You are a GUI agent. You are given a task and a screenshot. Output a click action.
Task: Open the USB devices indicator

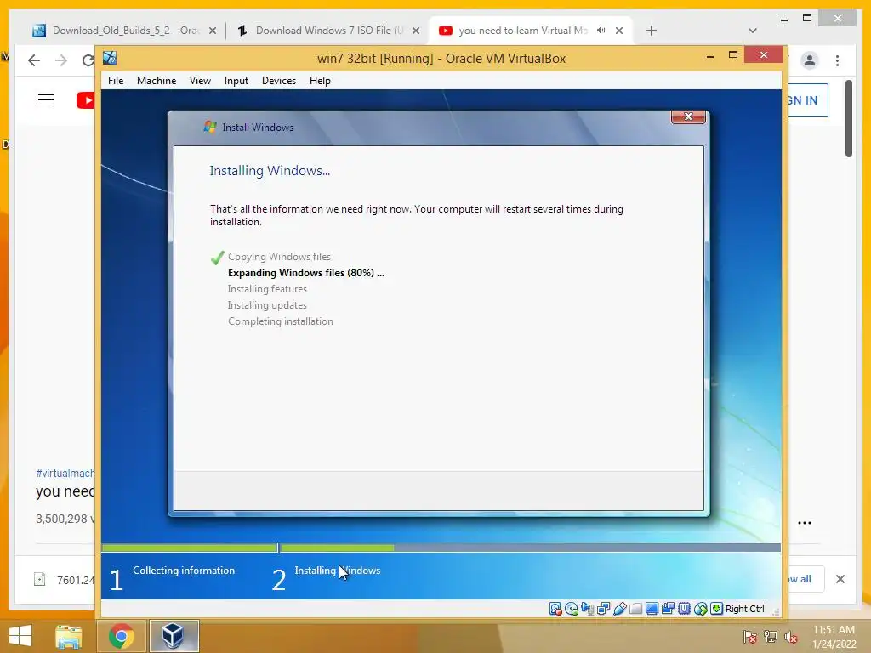(619, 609)
